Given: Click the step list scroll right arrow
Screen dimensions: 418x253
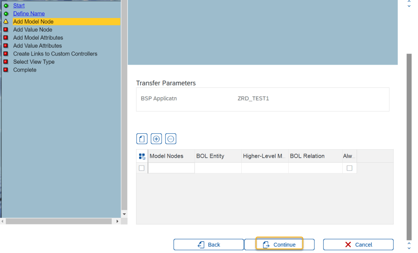Looking at the screenshot, I should [x=117, y=221].
